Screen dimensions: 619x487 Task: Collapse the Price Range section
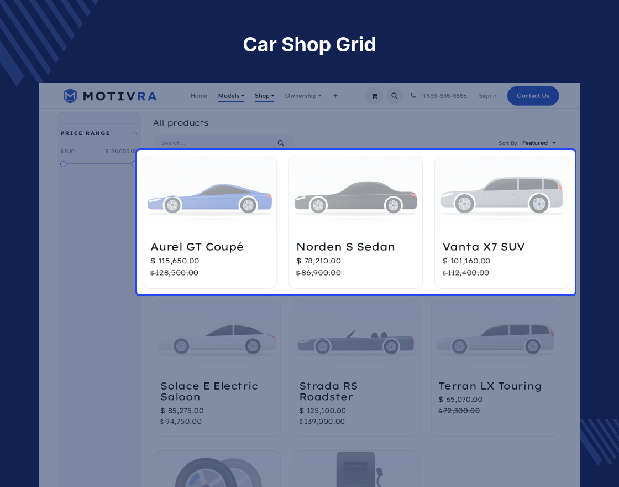(x=134, y=133)
